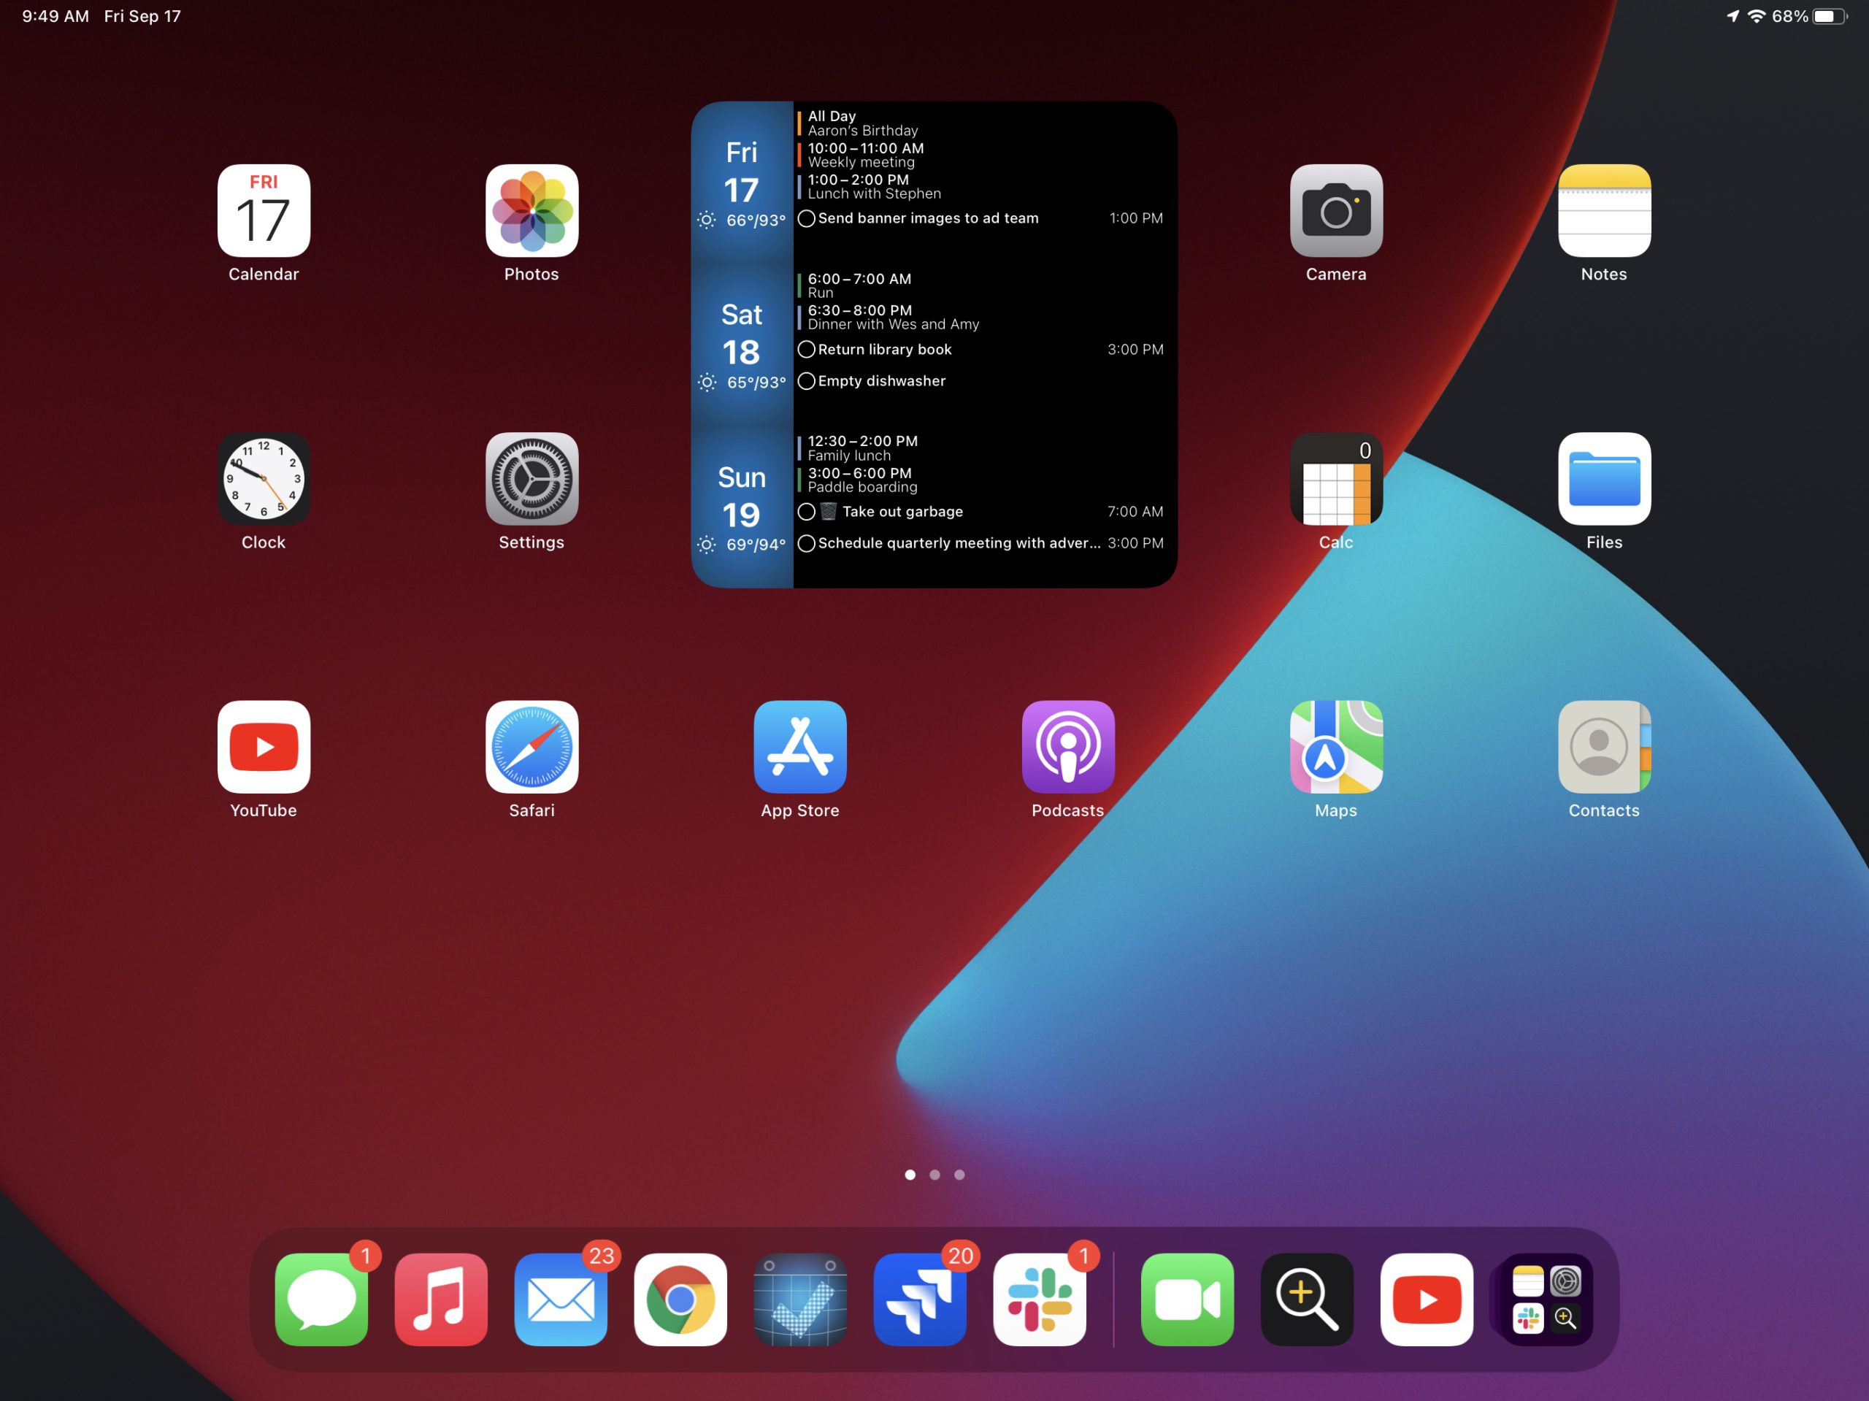Check off 'Take out garbage' task

coord(806,512)
